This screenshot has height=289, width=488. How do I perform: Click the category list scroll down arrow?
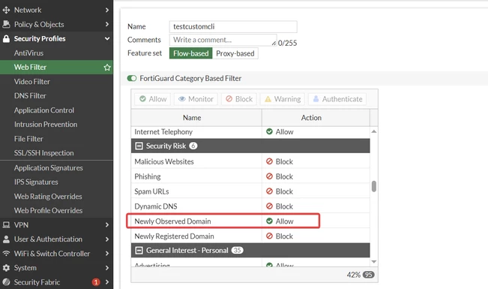[374, 261]
